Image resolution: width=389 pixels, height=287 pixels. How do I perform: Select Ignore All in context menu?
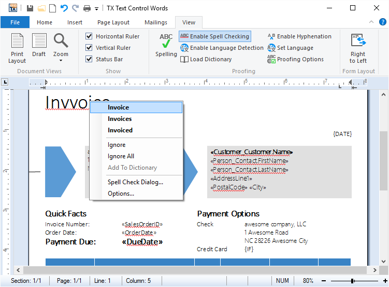tap(121, 156)
